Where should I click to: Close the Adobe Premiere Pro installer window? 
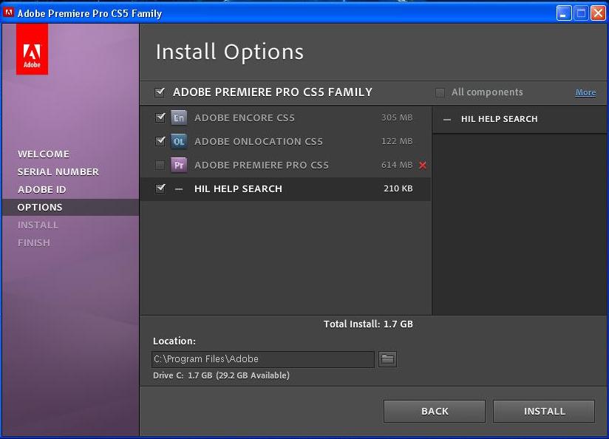click(x=598, y=13)
